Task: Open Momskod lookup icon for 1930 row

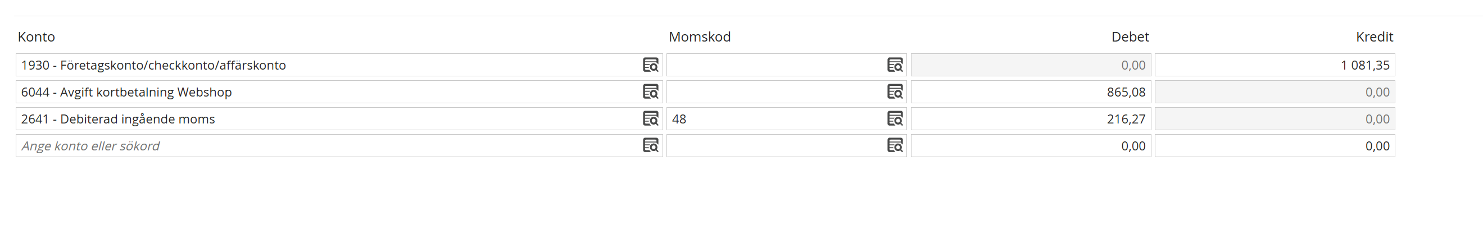Action: pyautogui.click(x=895, y=65)
